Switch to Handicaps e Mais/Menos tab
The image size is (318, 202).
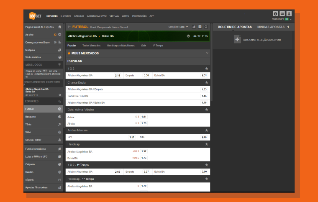(121, 46)
